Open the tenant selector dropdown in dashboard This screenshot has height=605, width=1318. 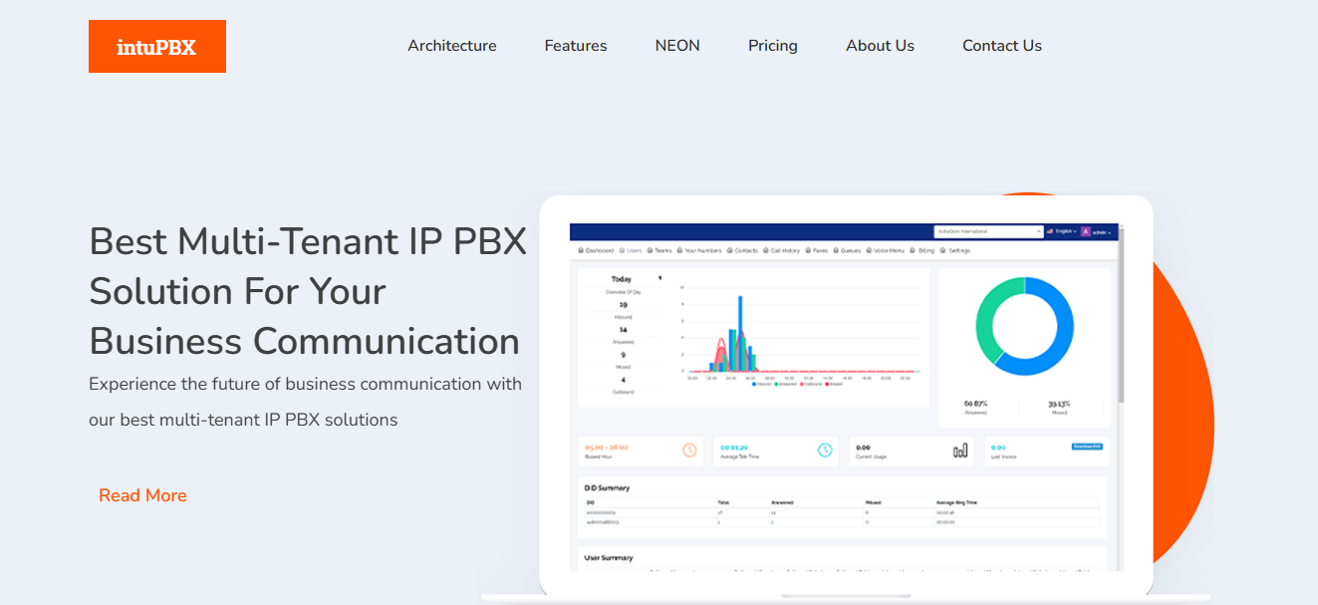point(988,231)
